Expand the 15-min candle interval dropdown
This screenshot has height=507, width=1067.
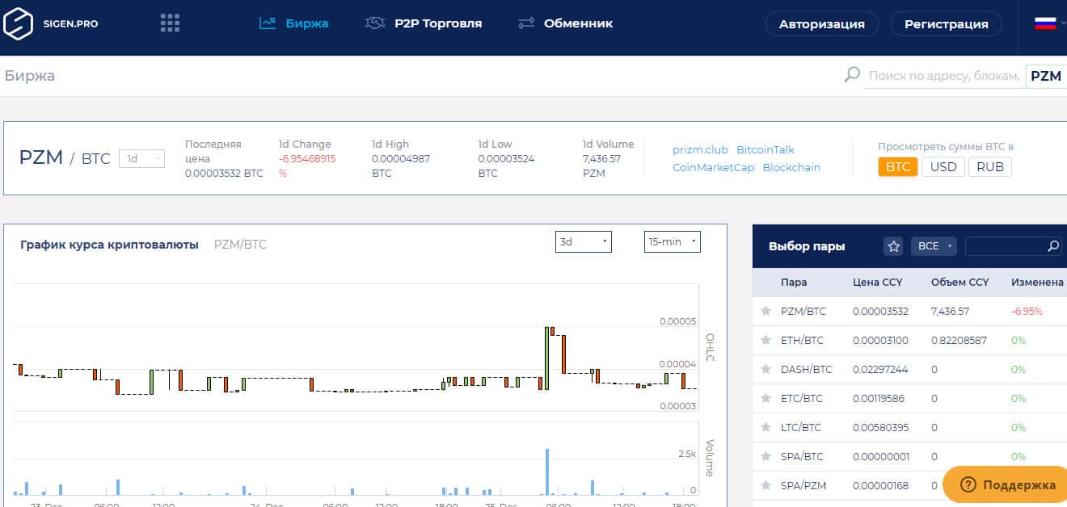[x=672, y=241]
